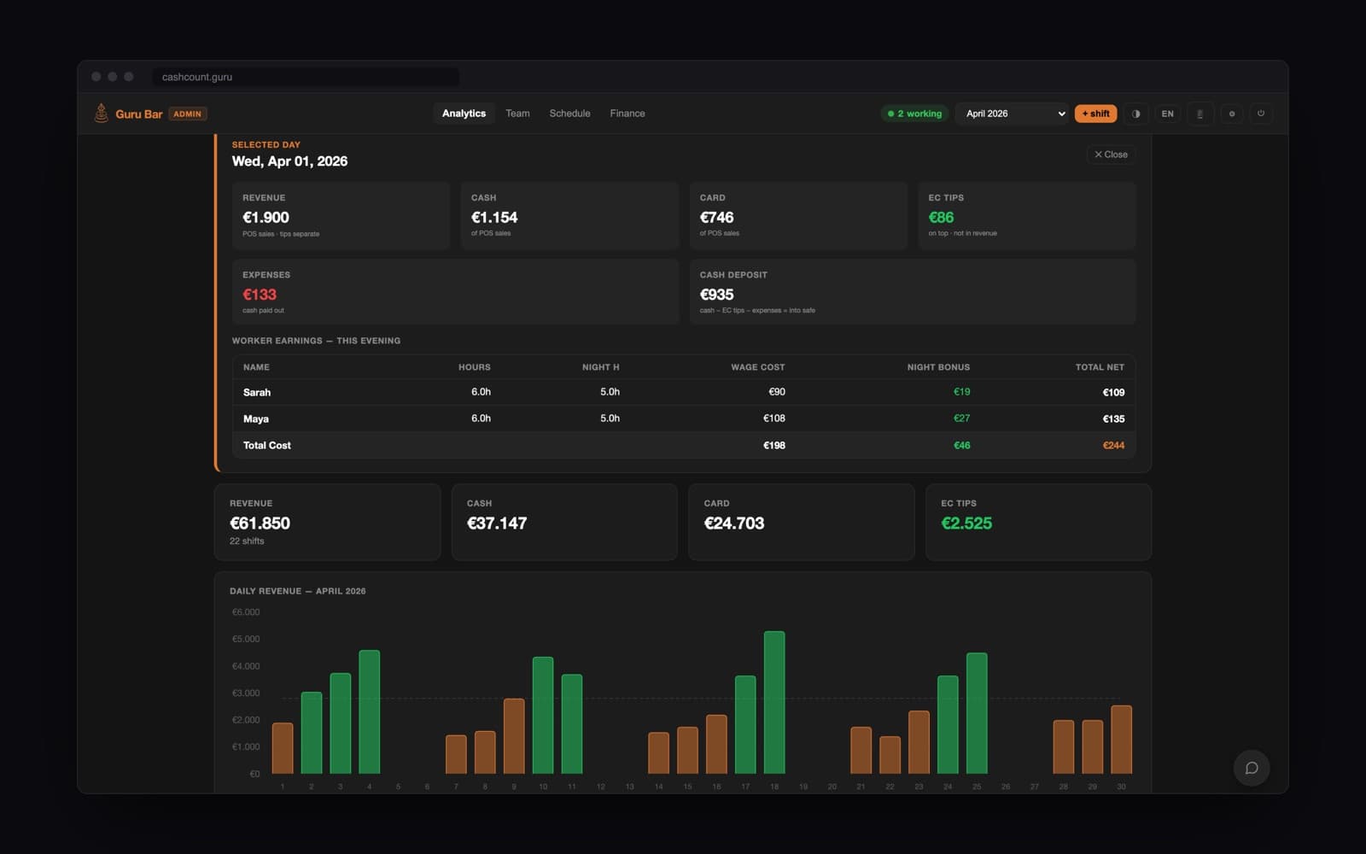Click the monthly Revenue €61.850 card
The height and width of the screenshot is (854, 1366).
[x=327, y=522]
